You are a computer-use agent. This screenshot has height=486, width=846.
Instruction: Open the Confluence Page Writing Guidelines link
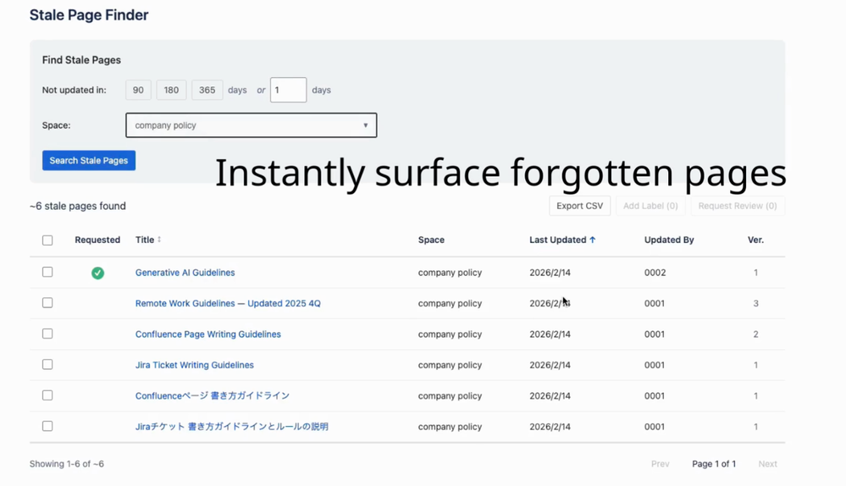207,334
